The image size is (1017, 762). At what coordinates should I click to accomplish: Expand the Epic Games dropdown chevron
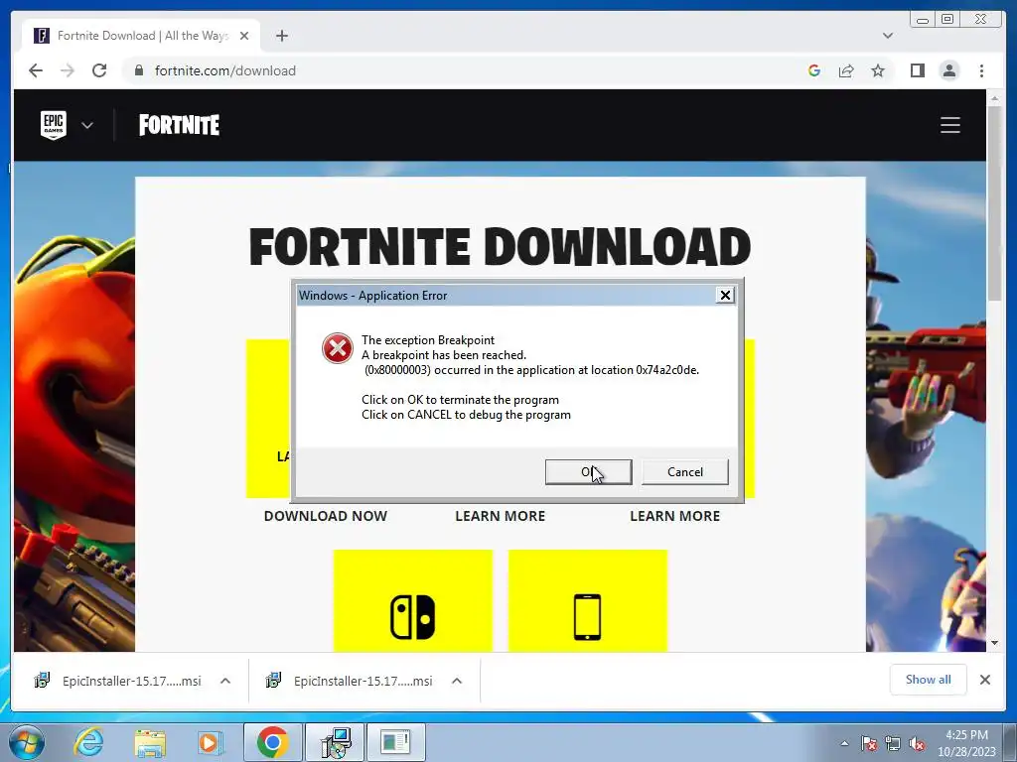click(87, 125)
